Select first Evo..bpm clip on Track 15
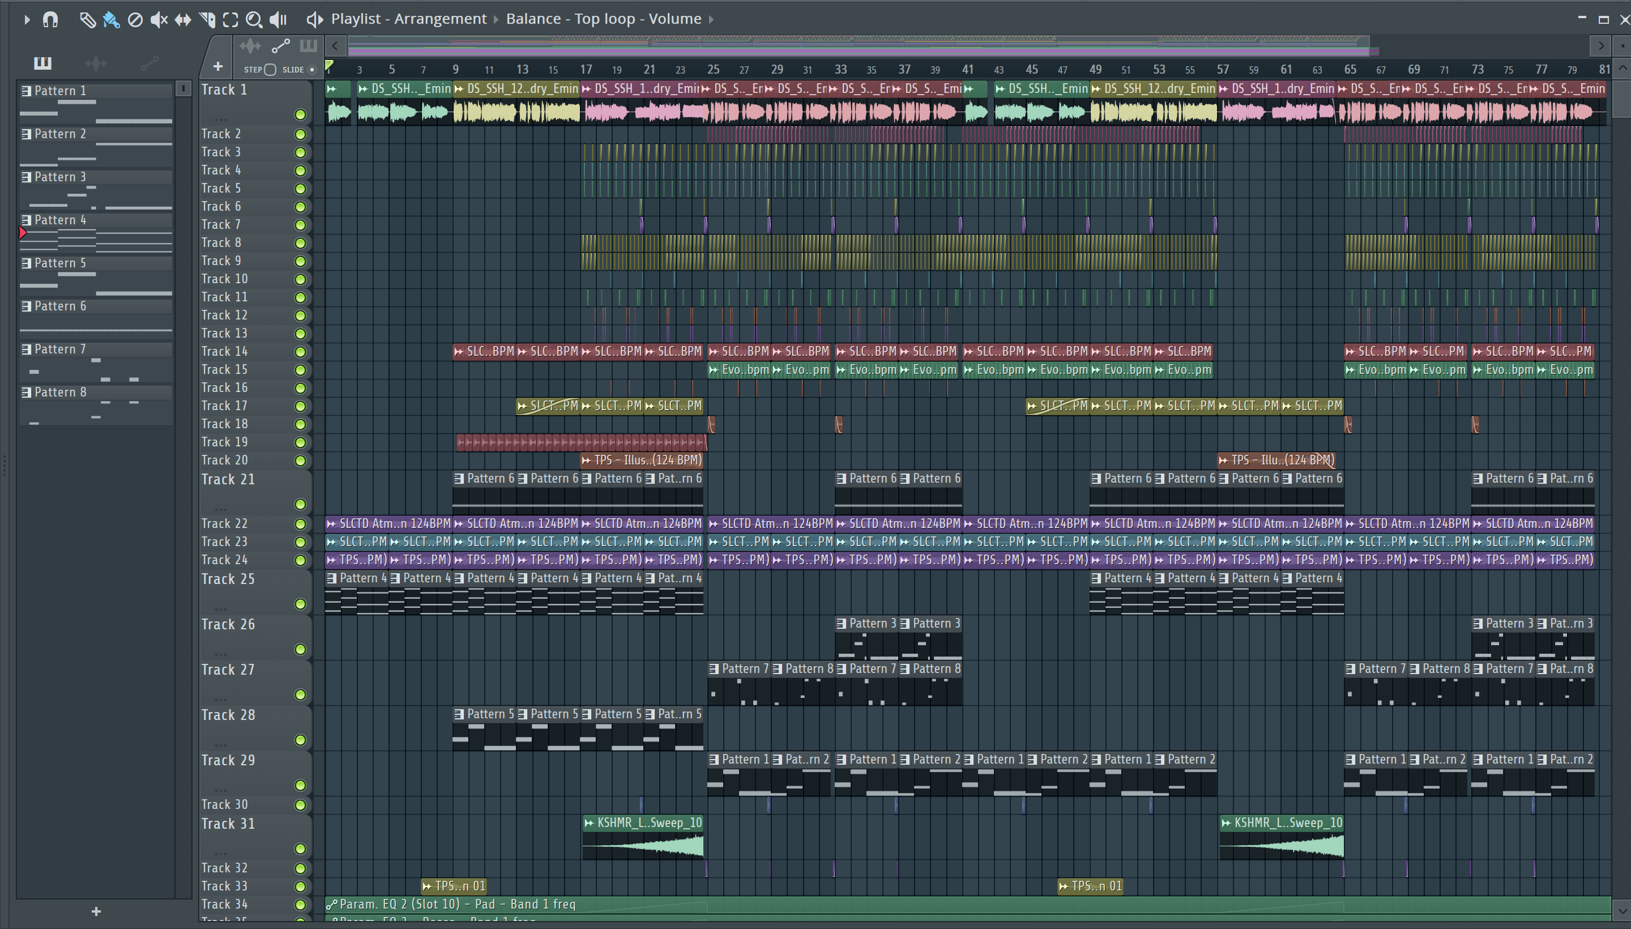 [x=738, y=370]
